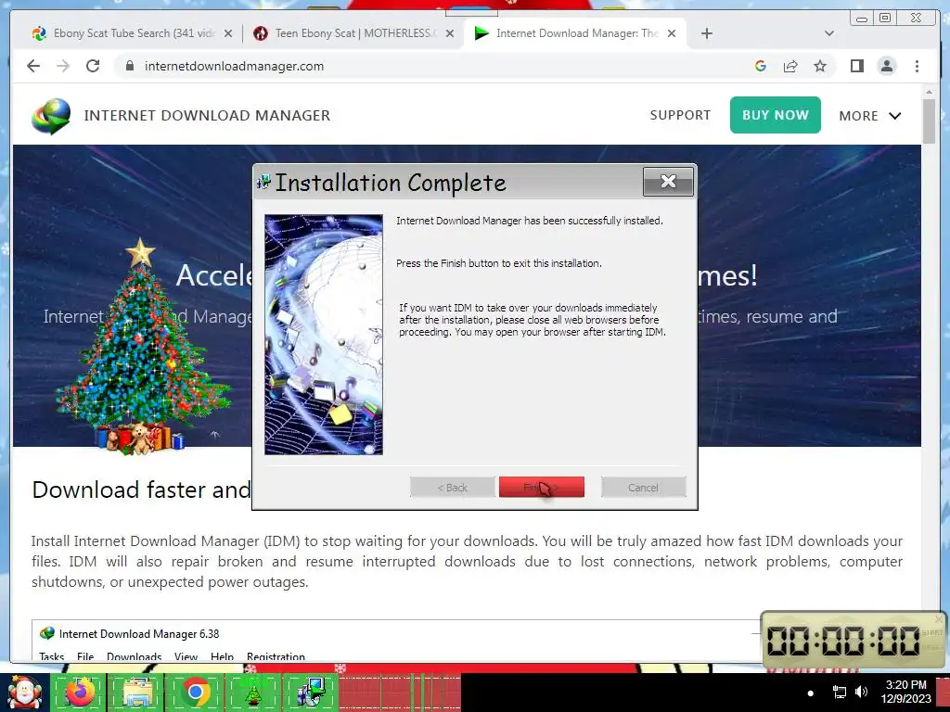Click the IDM globe logo
The height and width of the screenshot is (712, 950).
tap(52, 116)
